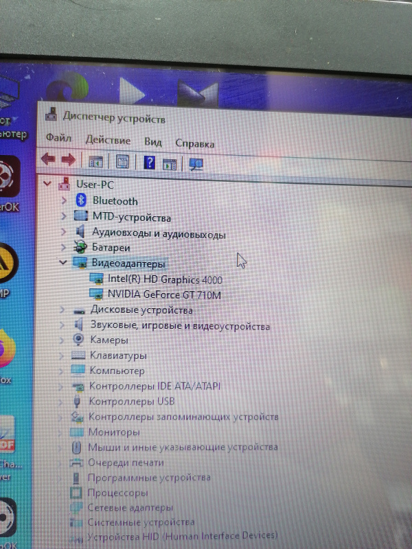Open the Properties toolbar icon
Image resolution: width=412 pixels, height=549 pixels.
pyautogui.click(x=122, y=162)
